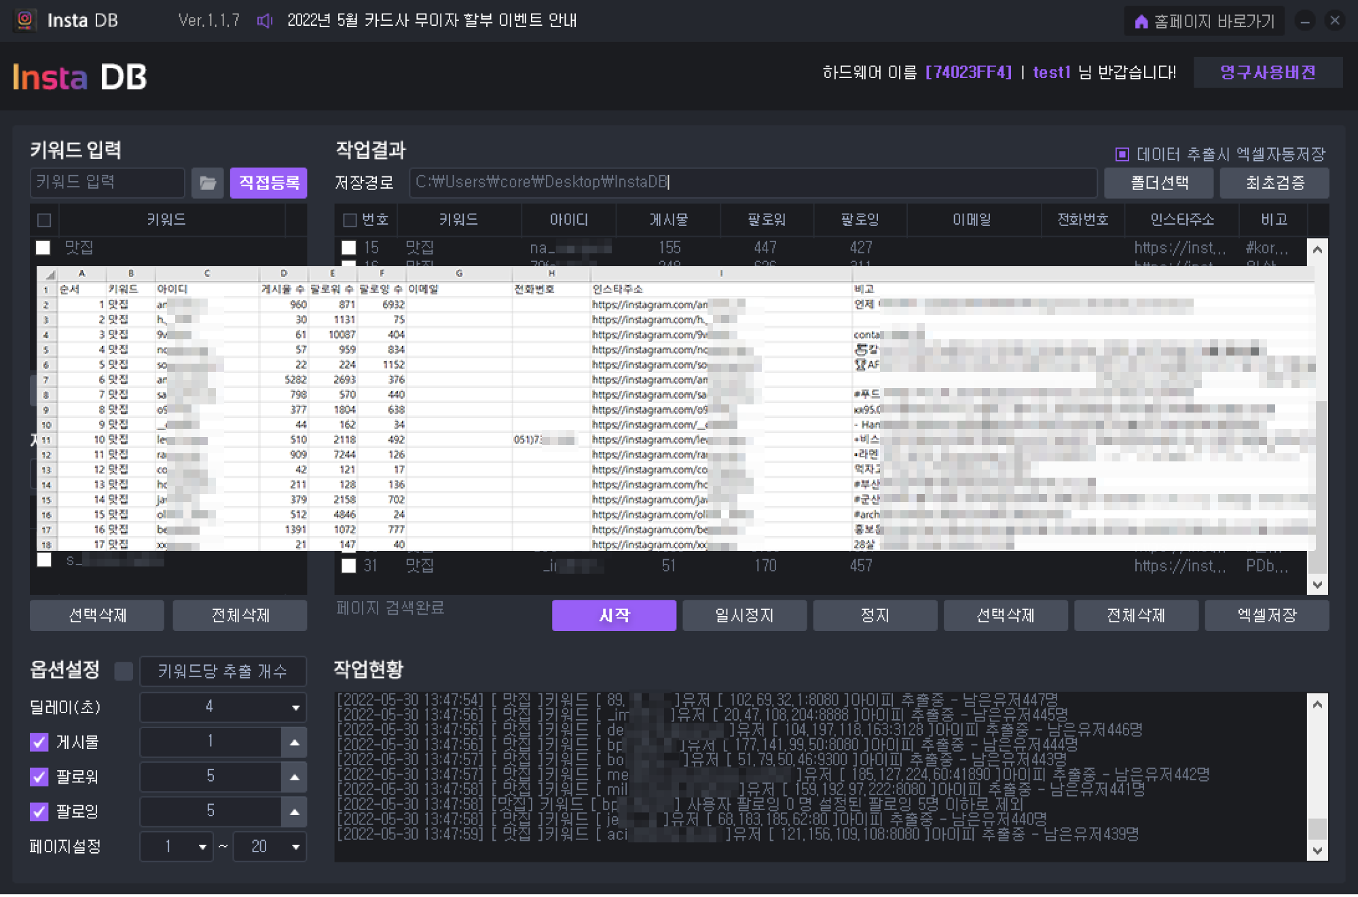This screenshot has width=1358, height=897.
Task: Check the row 15 result checkbox
Action: pyautogui.click(x=349, y=248)
